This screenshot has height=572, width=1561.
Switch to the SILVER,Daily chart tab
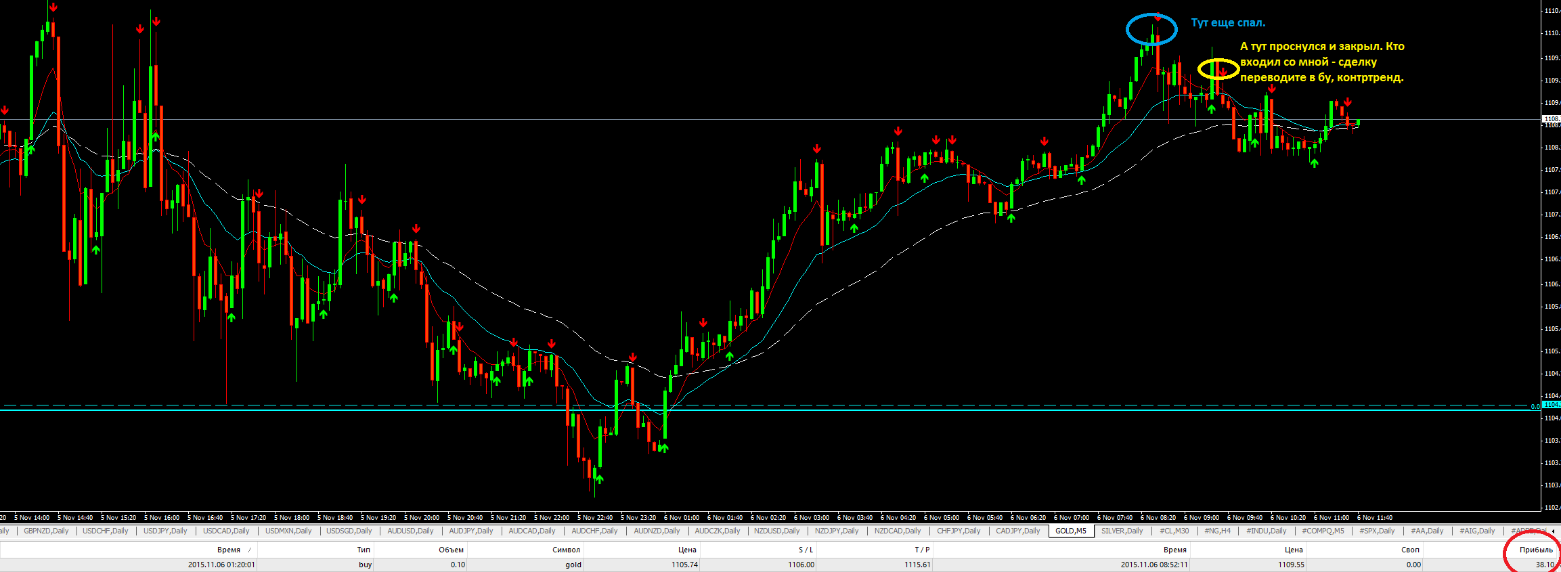coord(1122,531)
